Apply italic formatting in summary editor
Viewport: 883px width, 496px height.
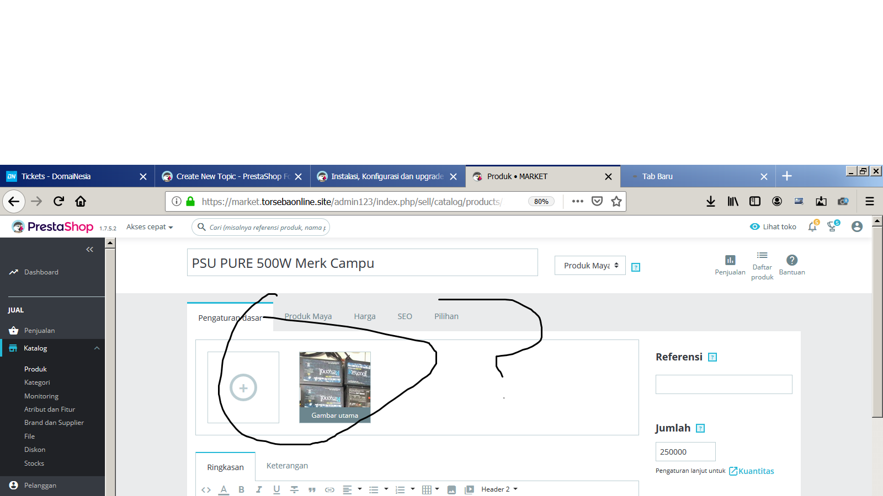(x=259, y=489)
